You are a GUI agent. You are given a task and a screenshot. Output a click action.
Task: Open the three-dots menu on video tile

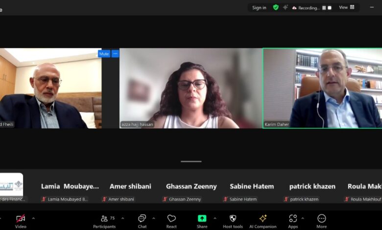115,54
